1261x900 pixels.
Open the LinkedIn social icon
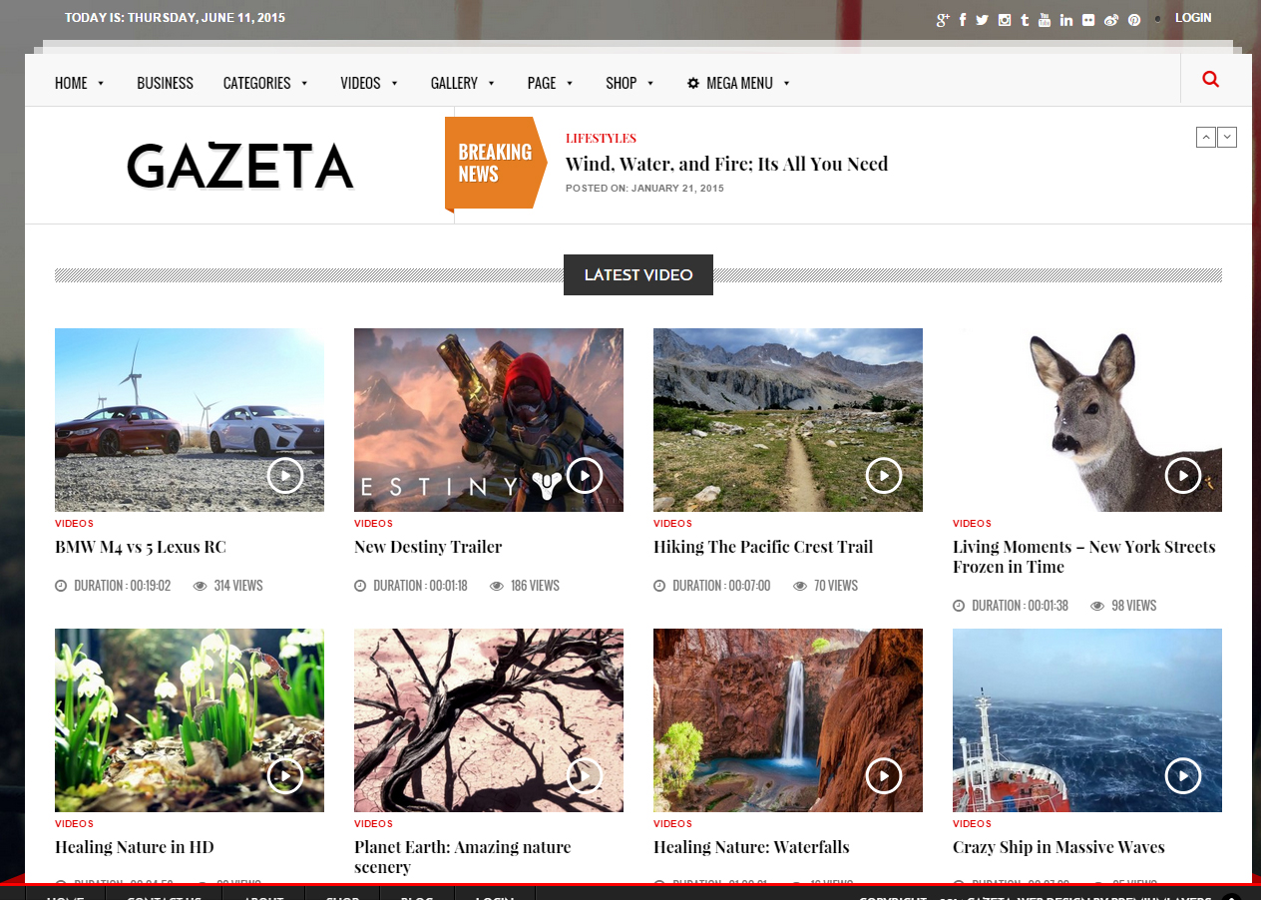(1064, 19)
